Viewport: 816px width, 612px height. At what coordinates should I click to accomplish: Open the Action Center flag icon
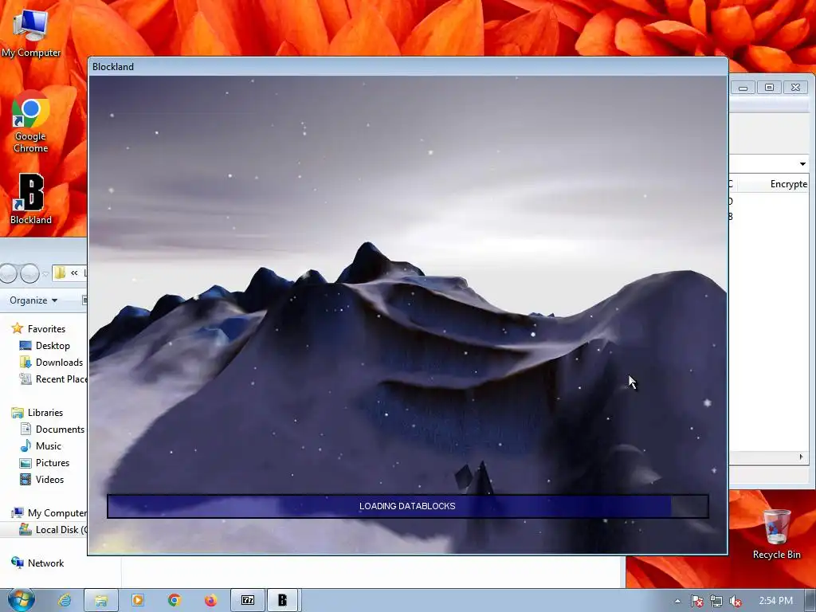click(x=696, y=601)
